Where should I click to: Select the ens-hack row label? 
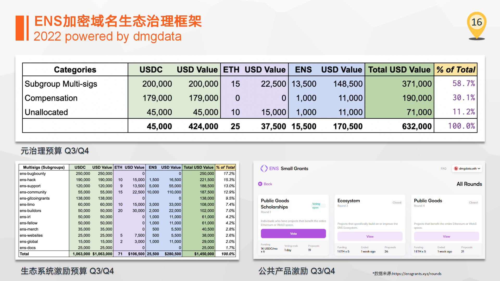pyautogui.click(x=28, y=180)
